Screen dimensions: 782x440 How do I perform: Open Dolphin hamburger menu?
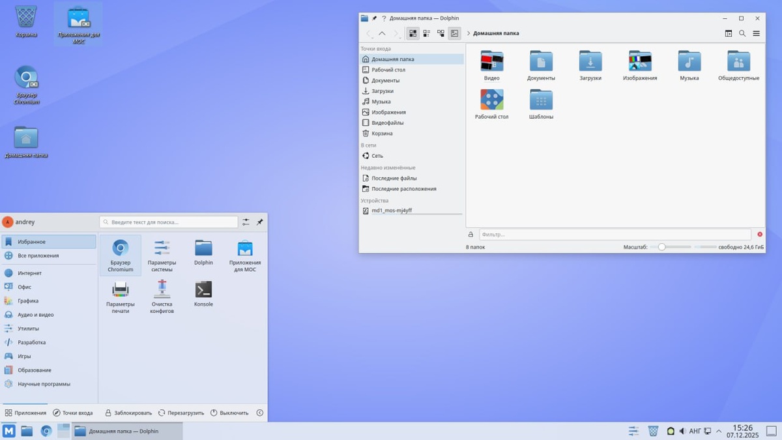pos(756,33)
